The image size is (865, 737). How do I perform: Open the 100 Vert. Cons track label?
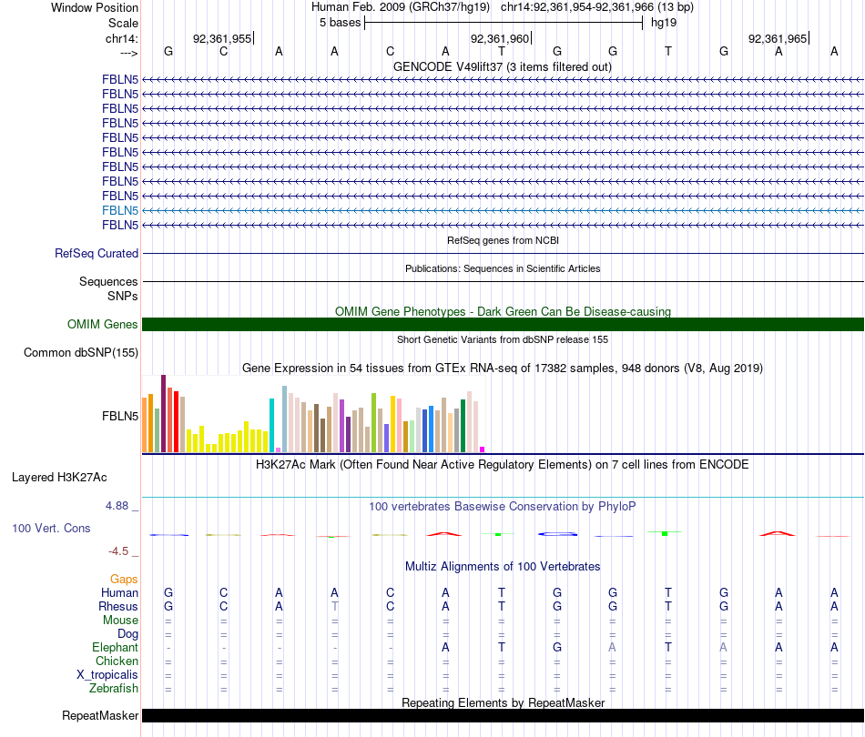[51, 528]
